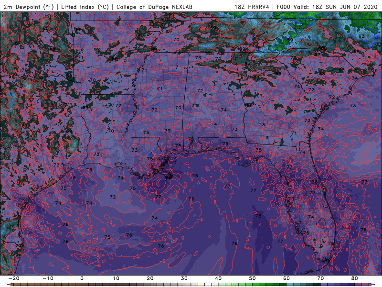Click the "Lifted Index (°C)" header label
Screen dimensions: 382x287
click(85, 7)
